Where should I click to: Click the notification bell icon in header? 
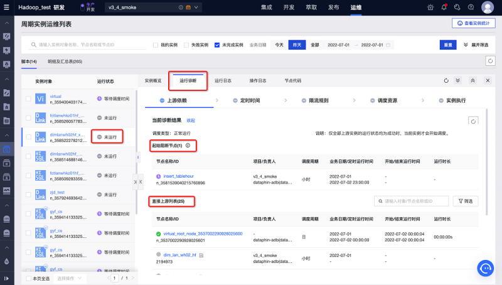[x=445, y=8]
